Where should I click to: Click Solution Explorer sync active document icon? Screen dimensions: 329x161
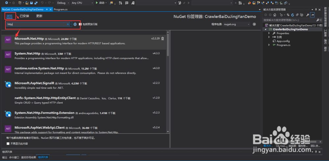click(288, 15)
